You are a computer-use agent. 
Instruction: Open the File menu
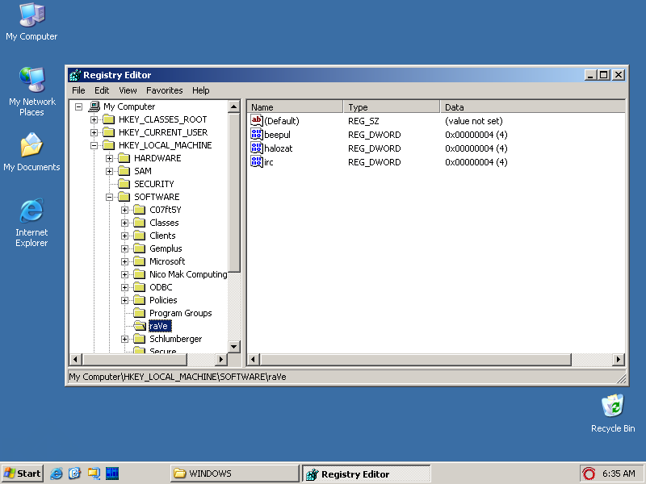(78, 90)
